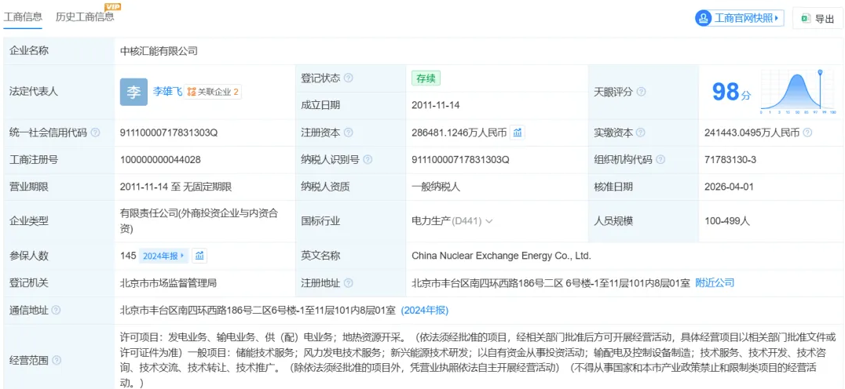The width and height of the screenshot is (845, 389).
Task: Click the help icon next to 登记状态
Action: coord(349,78)
